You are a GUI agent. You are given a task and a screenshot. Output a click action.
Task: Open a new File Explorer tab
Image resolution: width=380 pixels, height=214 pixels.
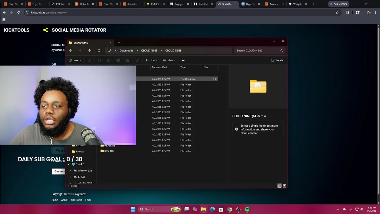click(x=119, y=43)
